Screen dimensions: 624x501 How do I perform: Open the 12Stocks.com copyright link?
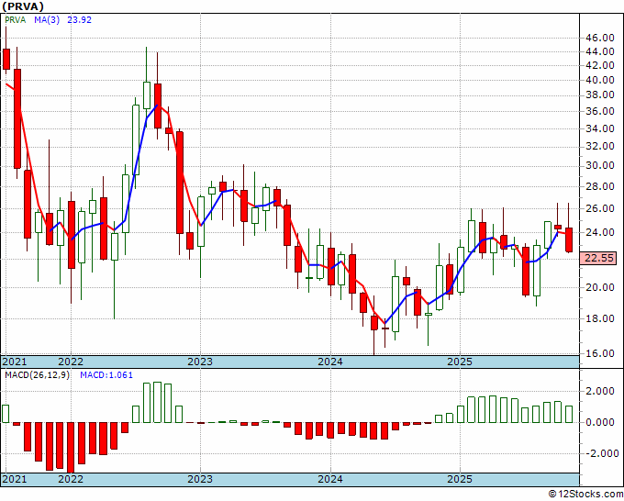(x=585, y=495)
